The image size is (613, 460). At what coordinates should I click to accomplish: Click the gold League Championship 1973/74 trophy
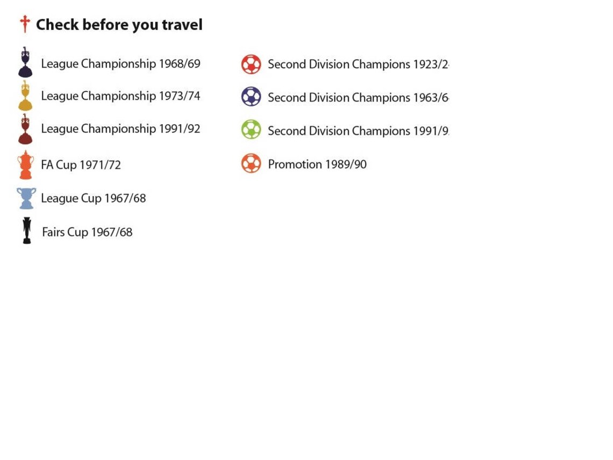click(25, 95)
